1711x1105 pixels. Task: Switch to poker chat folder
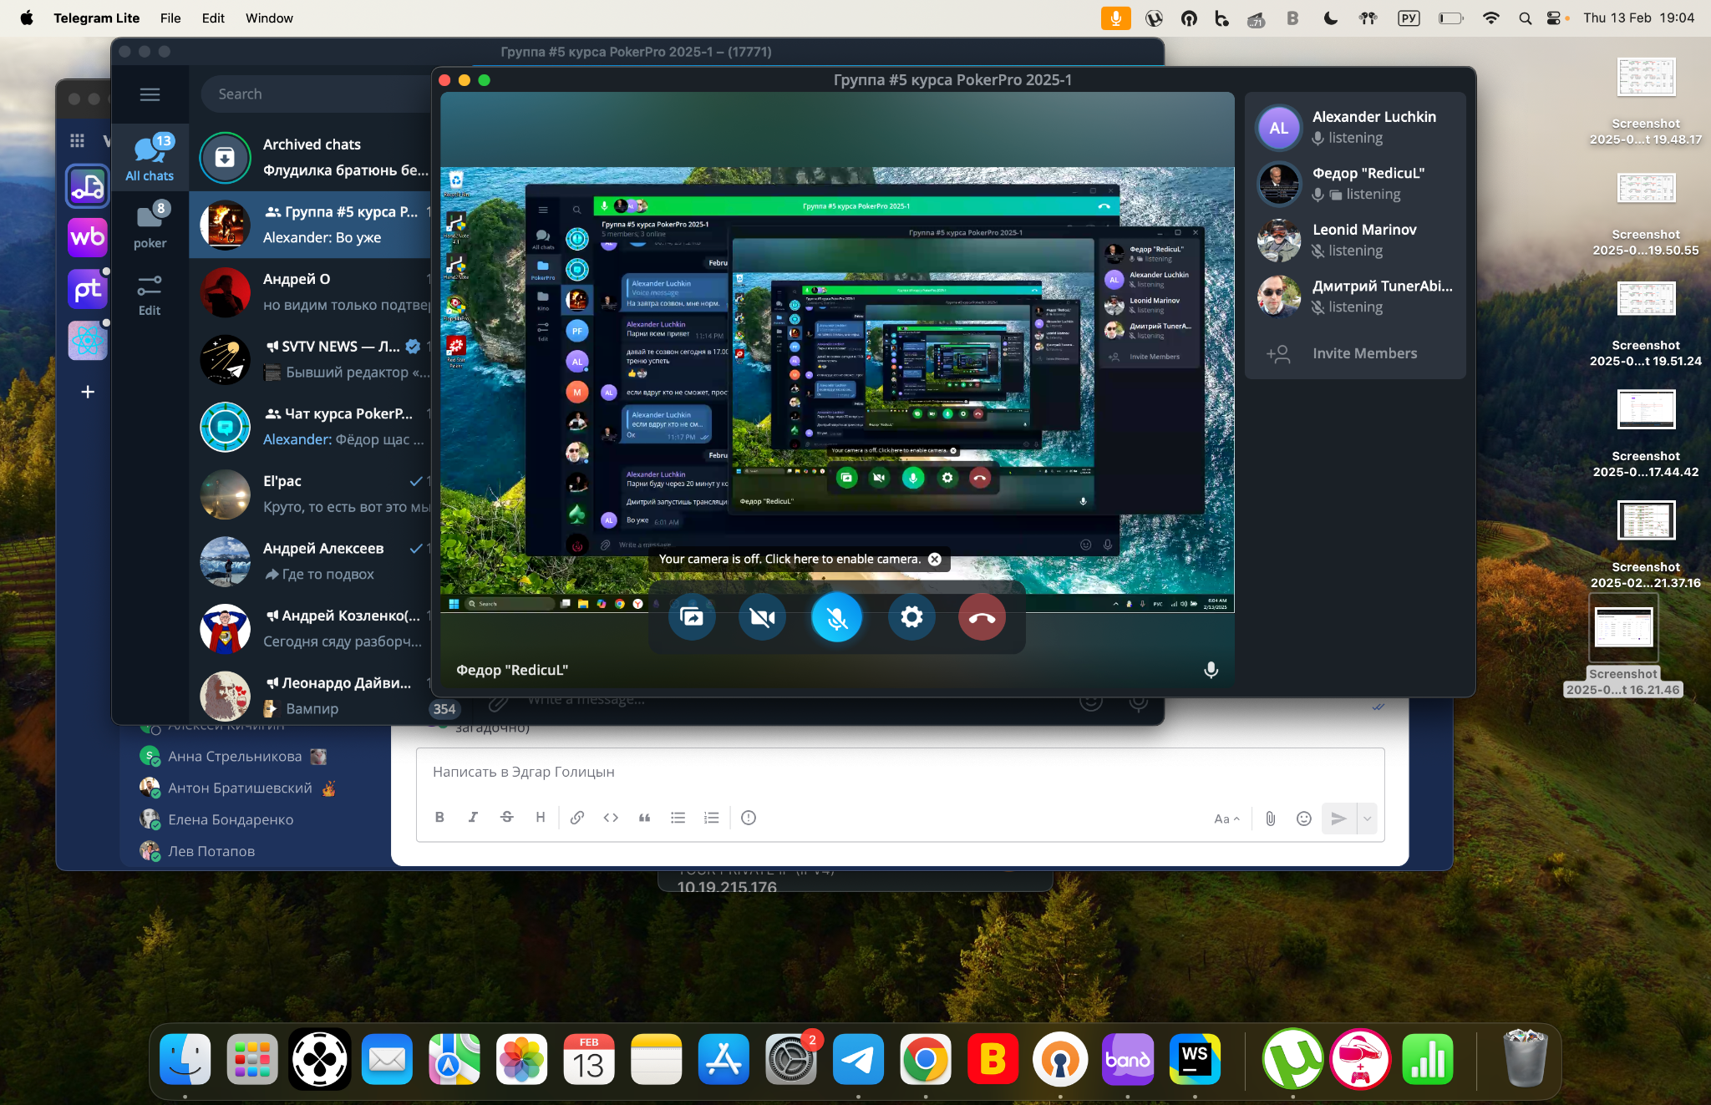[x=150, y=225]
